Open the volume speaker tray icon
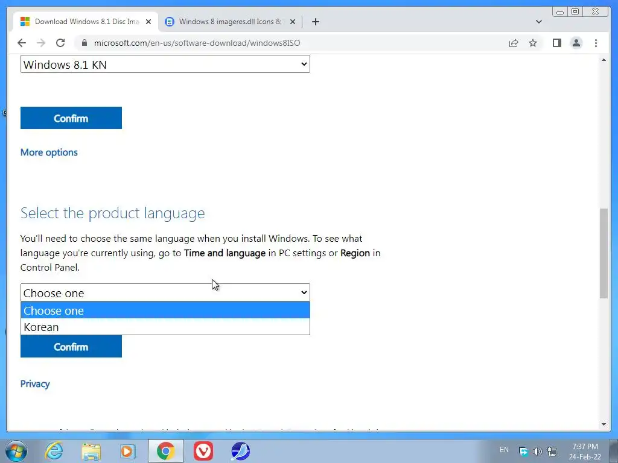 (538, 452)
